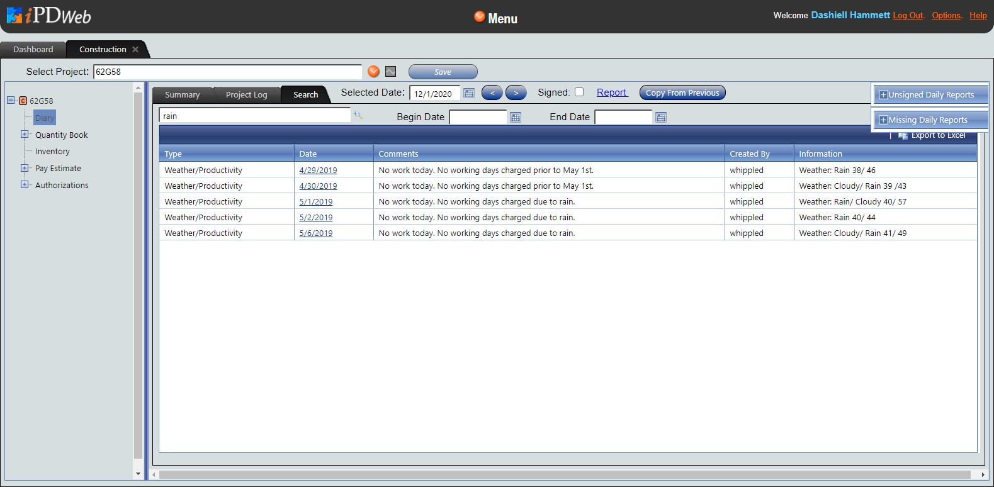Click the search magnifier icon
Image resolution: width=994 pixels, height=487 pixels.
click(x=358, y=115)
